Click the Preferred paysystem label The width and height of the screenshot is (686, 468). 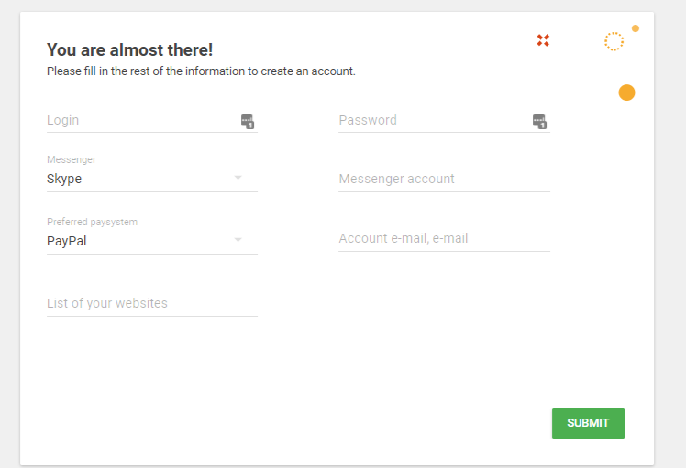[x=92, y=222]
